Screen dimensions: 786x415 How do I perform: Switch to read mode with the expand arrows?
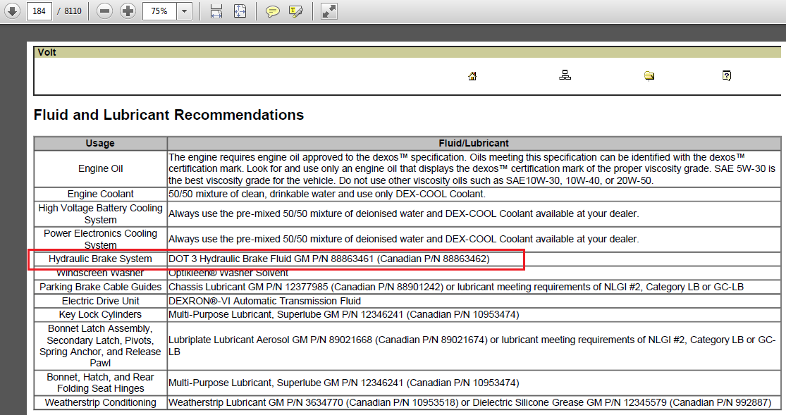[x=328, y=11]
